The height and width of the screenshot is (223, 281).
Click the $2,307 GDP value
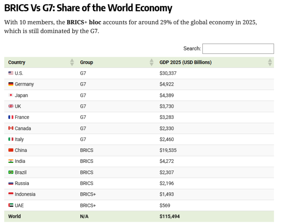tap(166, 172)
